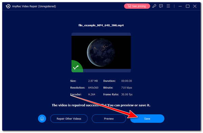Maximize the AnyRec window
This screenshot has width=203, height=133.
coord(187,6)
